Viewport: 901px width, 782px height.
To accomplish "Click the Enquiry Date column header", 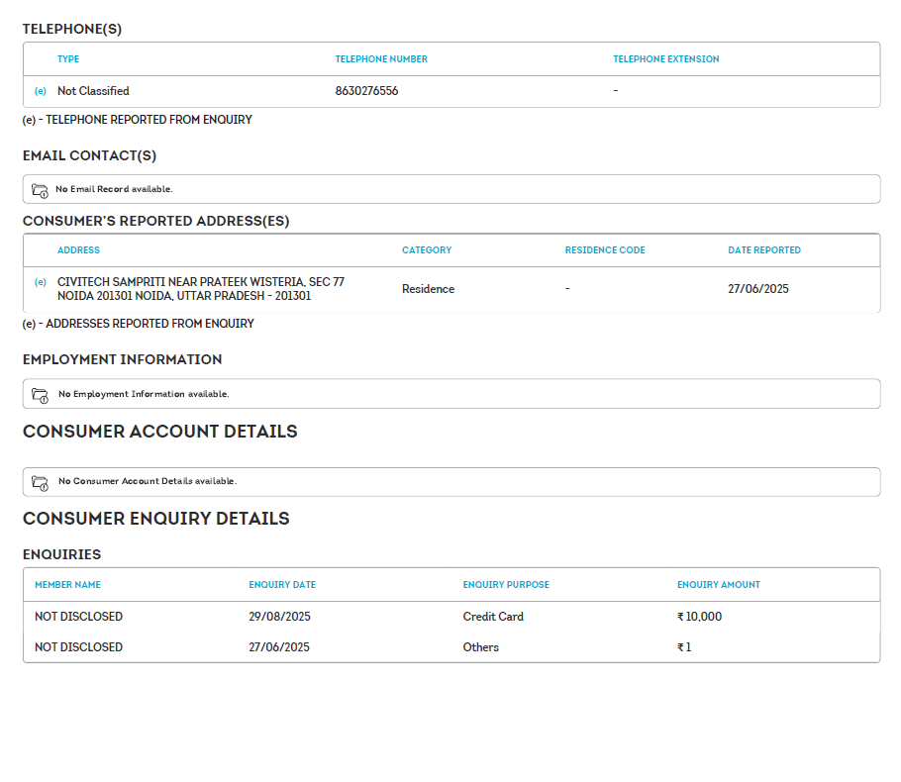I will (x=282, y=585).
